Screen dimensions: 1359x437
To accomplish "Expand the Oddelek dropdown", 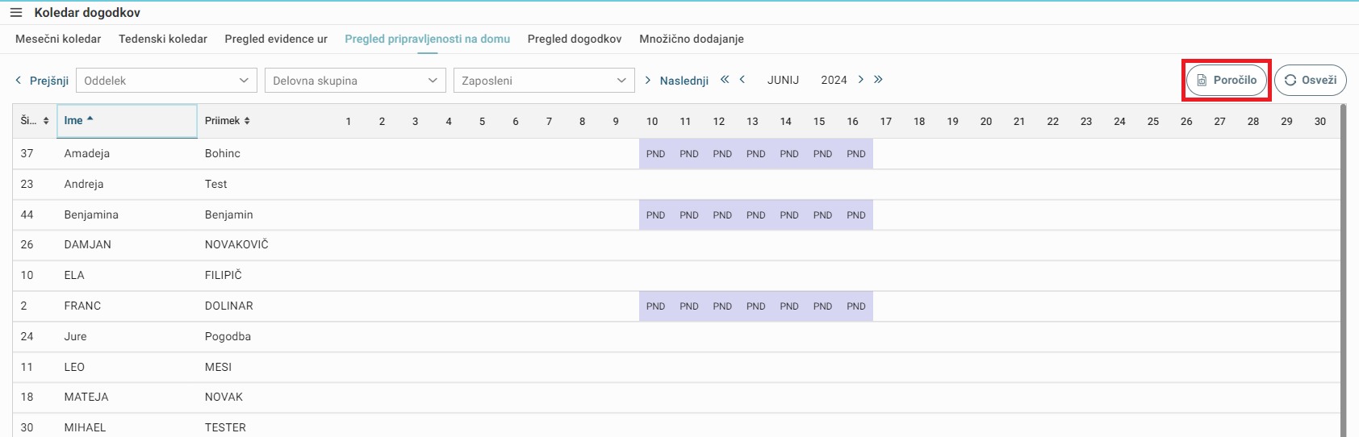I will [x=166, y=81].
